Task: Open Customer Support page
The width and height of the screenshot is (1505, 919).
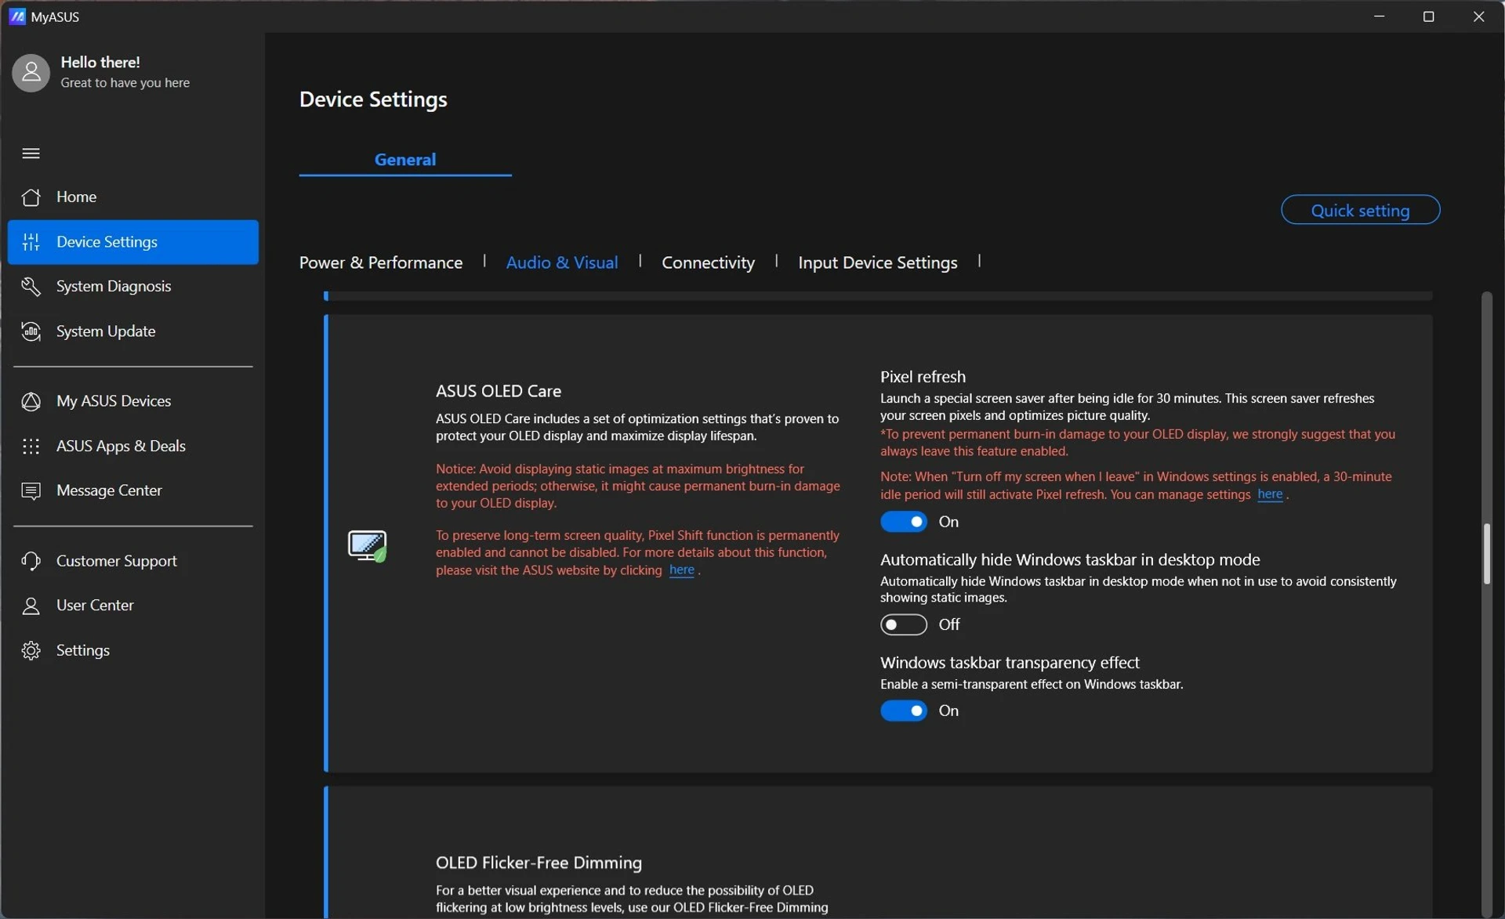Action: (133, 561)
